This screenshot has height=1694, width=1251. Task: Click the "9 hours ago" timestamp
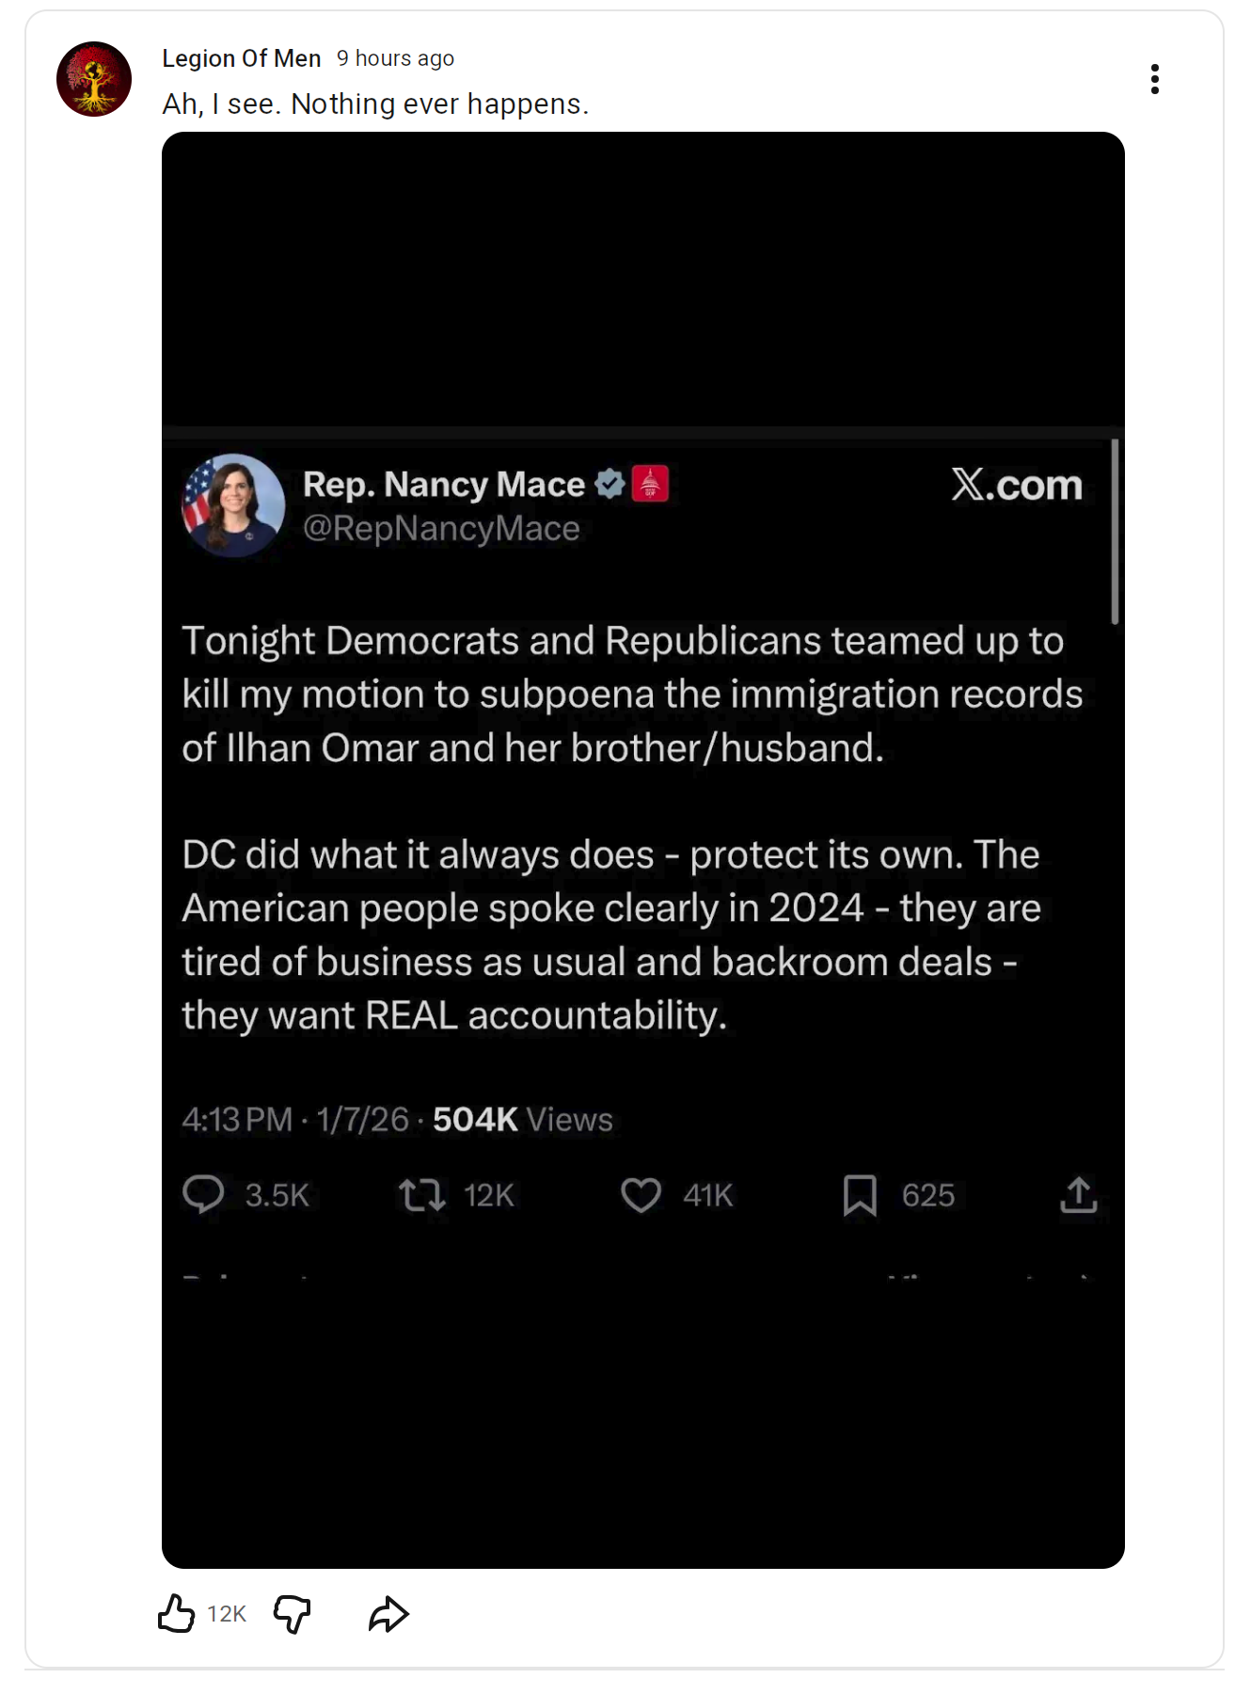[395, 58]
